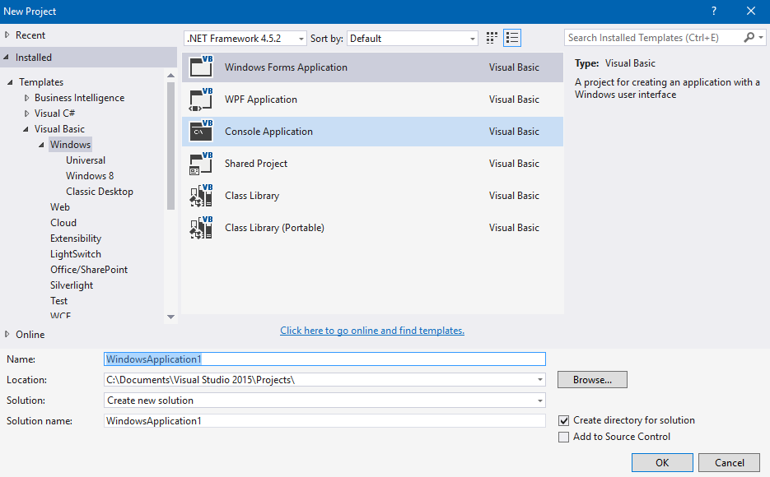Switch to small icons grid view
Viewport: 770px width, 477px height.
(x=492, y=38)
